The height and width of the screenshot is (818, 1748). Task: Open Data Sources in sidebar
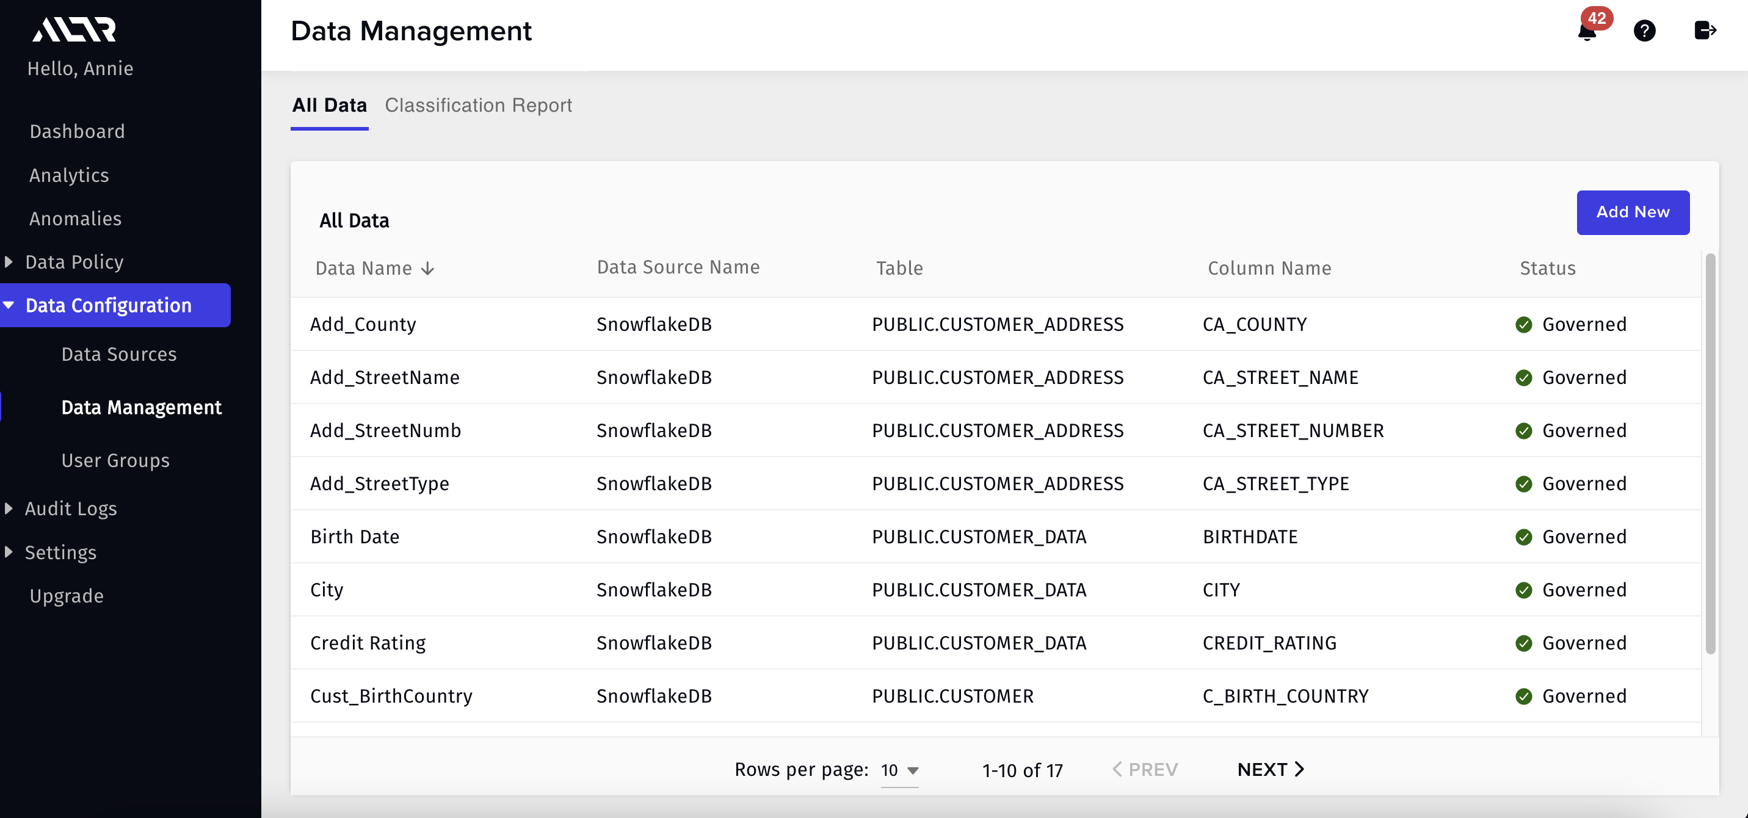pyautogui.click(x=118, y=354)
